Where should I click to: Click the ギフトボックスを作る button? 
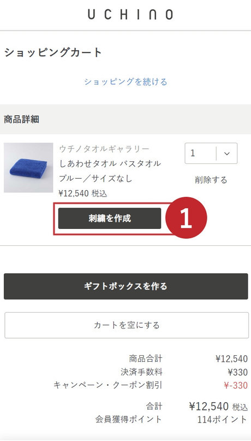[x=126, y=286]
